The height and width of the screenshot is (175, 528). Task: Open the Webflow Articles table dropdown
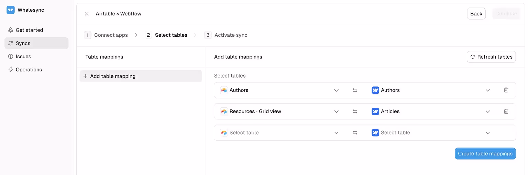431,112
